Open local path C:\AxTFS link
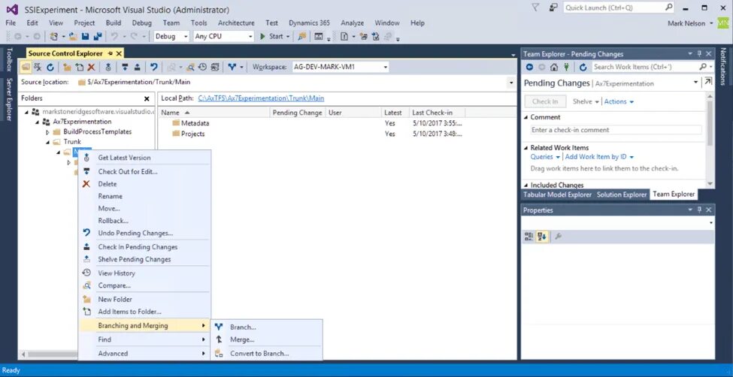The height and width of the screenshot is (377, 733). [261, 98]
